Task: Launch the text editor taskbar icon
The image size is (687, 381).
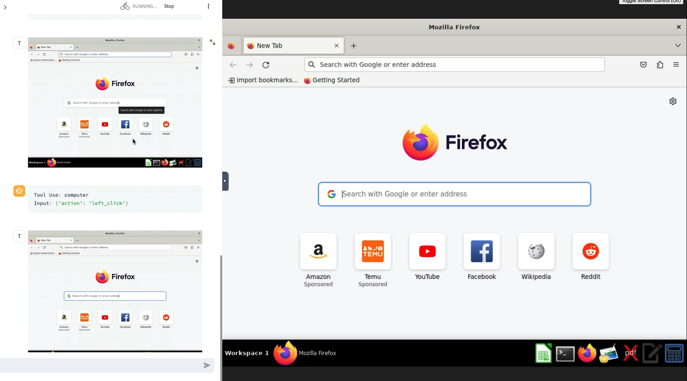Action: [x=652, y=353]
